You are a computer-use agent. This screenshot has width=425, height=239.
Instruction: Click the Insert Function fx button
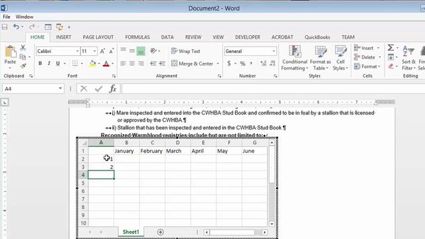[113, 88]
